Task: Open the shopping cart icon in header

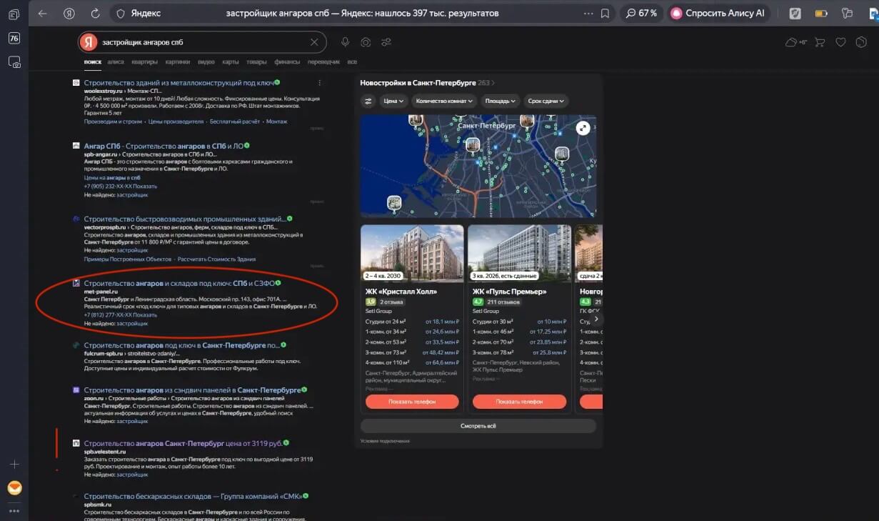Action: [820, 42]
